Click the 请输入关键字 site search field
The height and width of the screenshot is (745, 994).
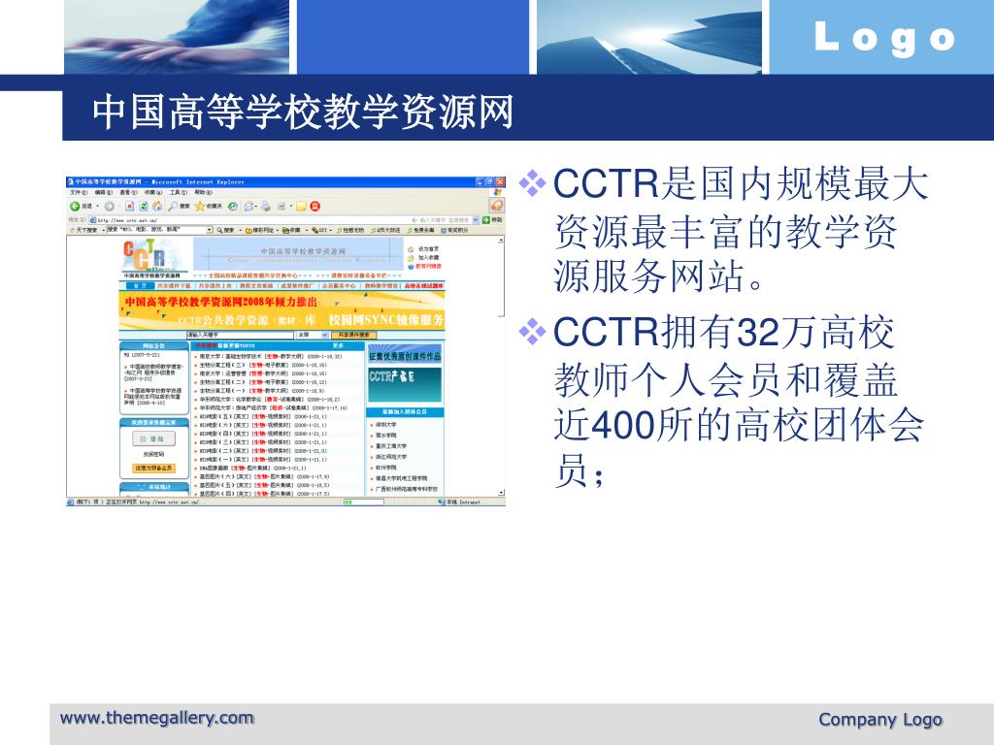(241, 335)
